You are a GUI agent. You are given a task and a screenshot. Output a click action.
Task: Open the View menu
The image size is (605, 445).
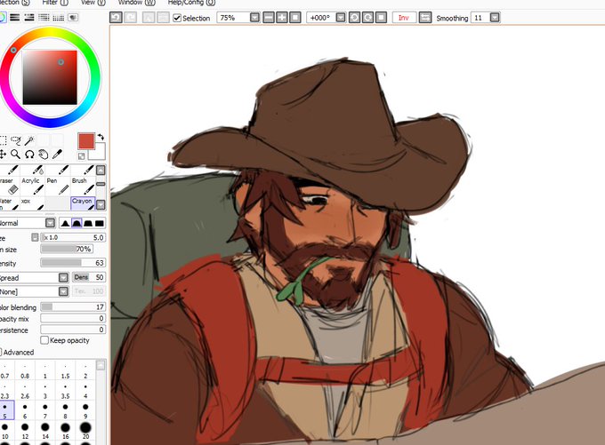coord(93,3)
